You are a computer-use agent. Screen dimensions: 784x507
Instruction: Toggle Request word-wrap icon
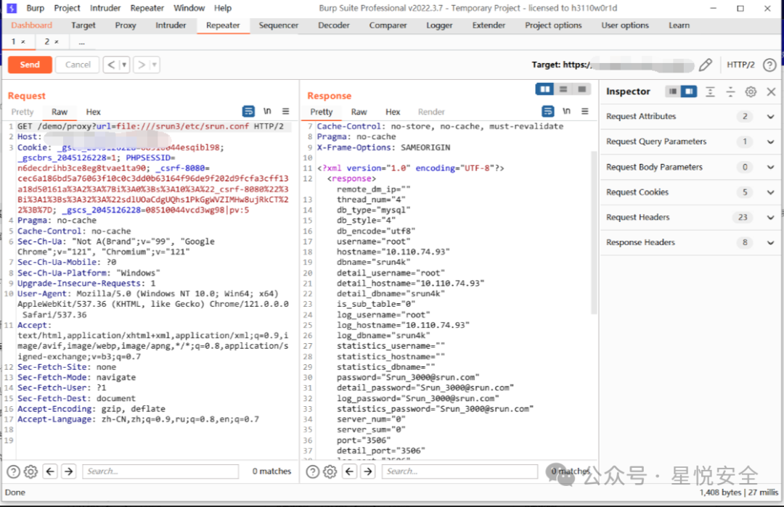[x=248, y=112]
